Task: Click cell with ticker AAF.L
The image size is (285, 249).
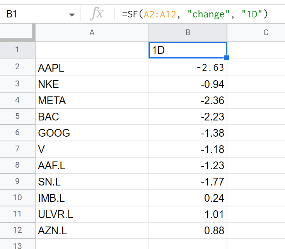Action: pos(92,165)
